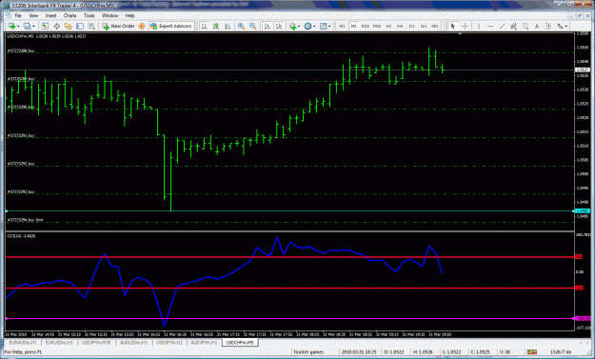Click the 1526/7 kb traffic status
This screenshot has width=595, height=359.
[560, 352]
